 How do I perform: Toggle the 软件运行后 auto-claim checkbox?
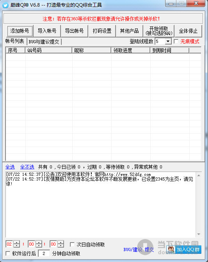click(8, 253)
